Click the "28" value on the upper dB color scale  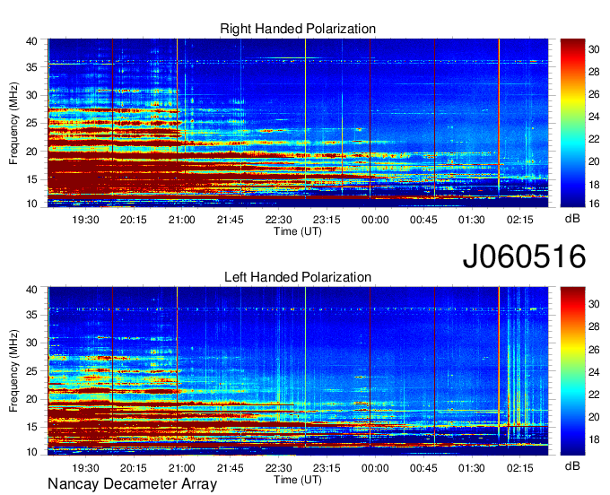pos(594,72)
